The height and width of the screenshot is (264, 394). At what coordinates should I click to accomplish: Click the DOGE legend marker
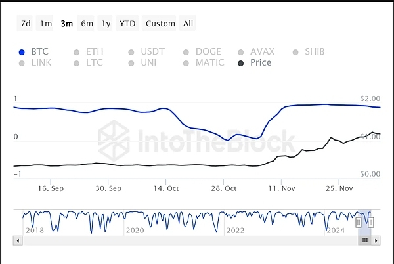[x=186, y=52]
